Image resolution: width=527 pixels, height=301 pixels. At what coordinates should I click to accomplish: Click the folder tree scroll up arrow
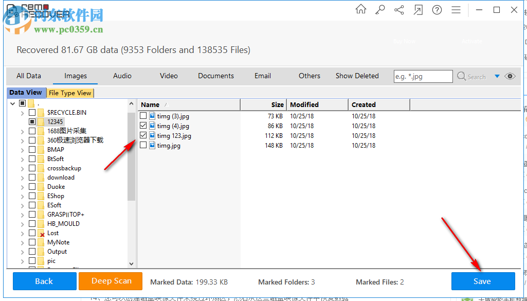[x=132, y=104]
